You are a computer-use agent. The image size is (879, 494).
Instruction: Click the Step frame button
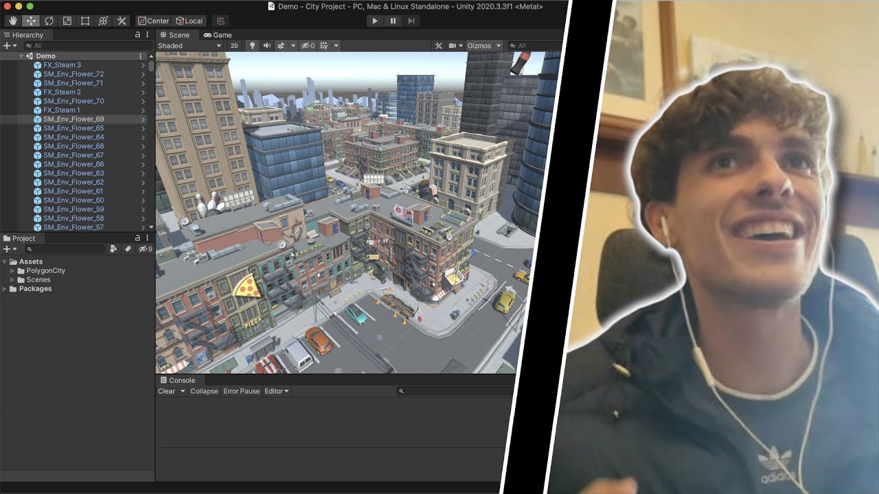click(x=411, y=21)
